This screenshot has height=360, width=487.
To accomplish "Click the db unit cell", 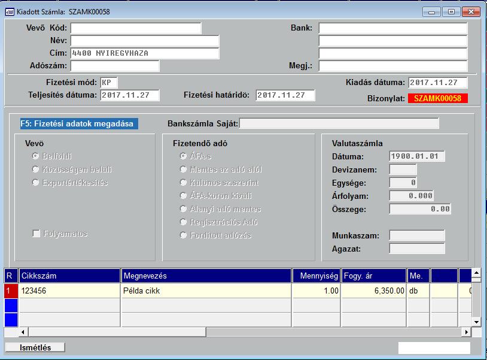I will coord(418,291).
